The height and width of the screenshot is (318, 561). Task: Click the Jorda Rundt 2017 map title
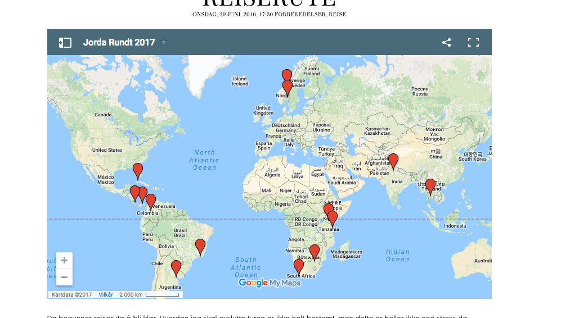click(x=119, y=43)
